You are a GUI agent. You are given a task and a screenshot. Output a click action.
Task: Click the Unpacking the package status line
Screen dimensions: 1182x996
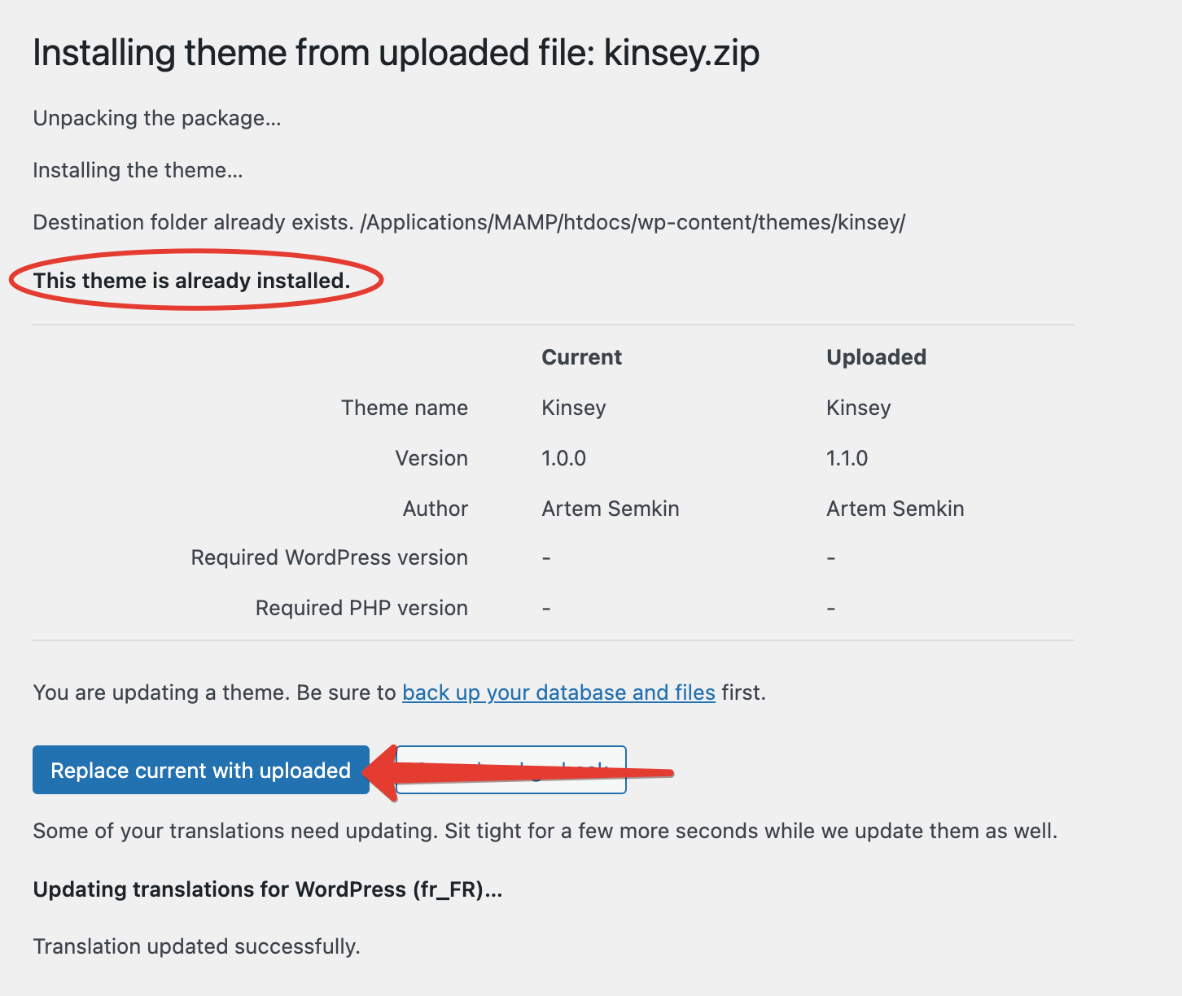[157, 118]
